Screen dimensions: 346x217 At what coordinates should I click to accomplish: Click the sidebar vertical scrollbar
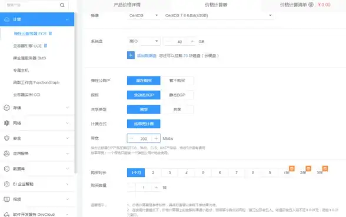click(76, 93)
